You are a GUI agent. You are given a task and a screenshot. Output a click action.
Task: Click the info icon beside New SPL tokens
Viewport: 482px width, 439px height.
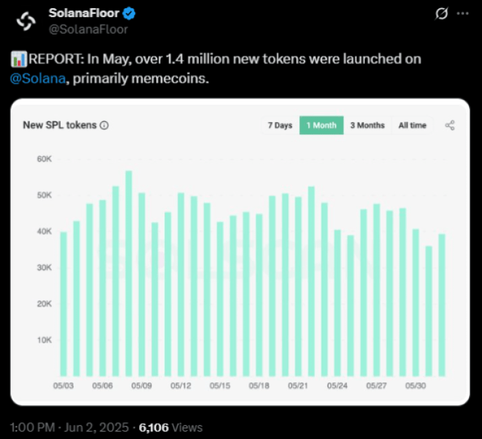(104, 125)
